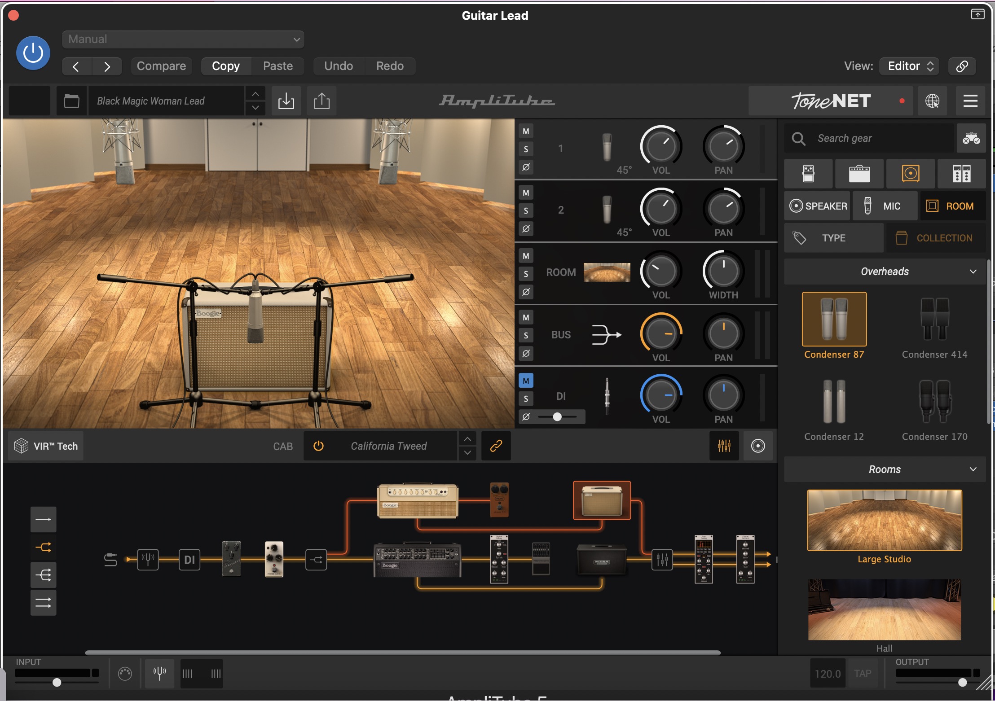Click the gear filter icon beside search
This screenshot has width=995, height=701.
click(x=971, y=138)
